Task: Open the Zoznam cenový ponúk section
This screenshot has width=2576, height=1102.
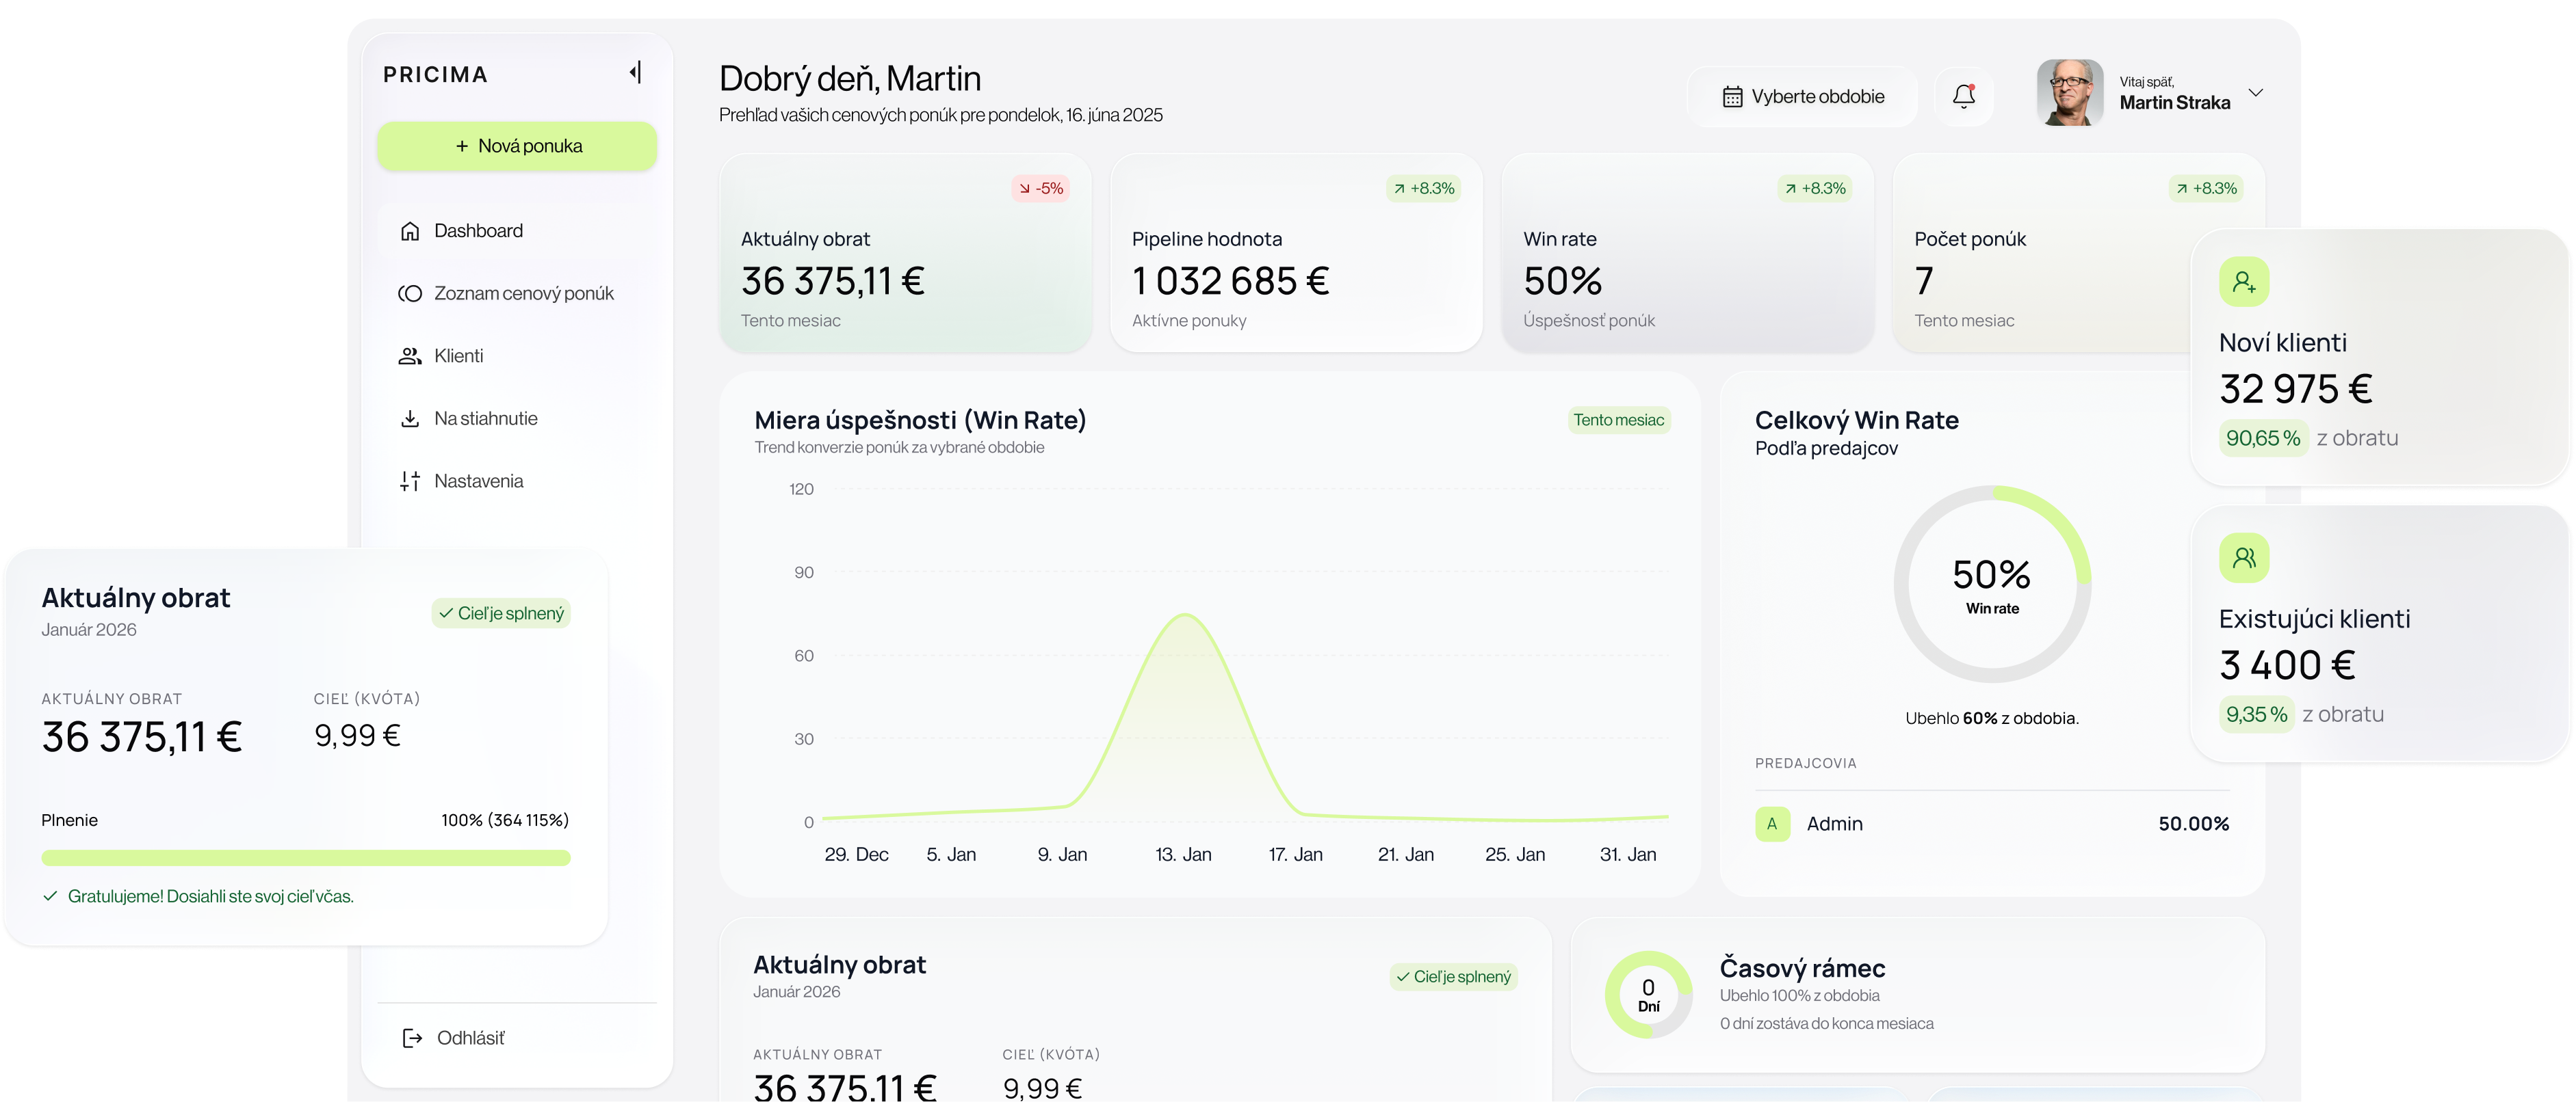Action: click(x=524, y=293)
